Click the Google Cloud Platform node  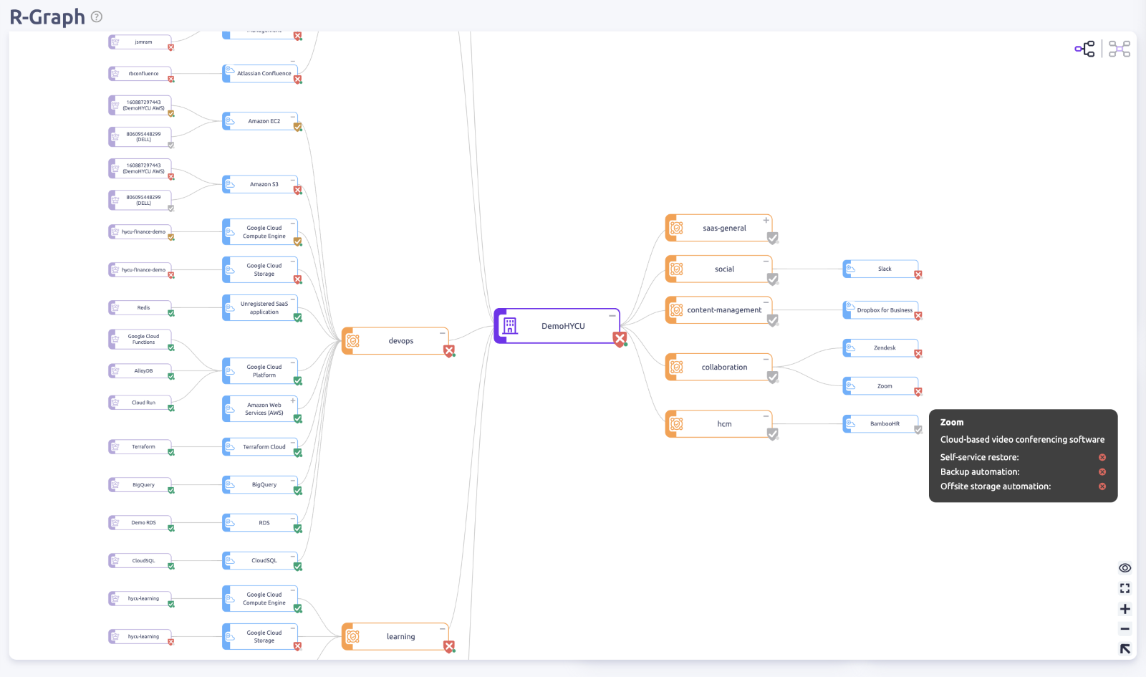[x=261, y=370]
